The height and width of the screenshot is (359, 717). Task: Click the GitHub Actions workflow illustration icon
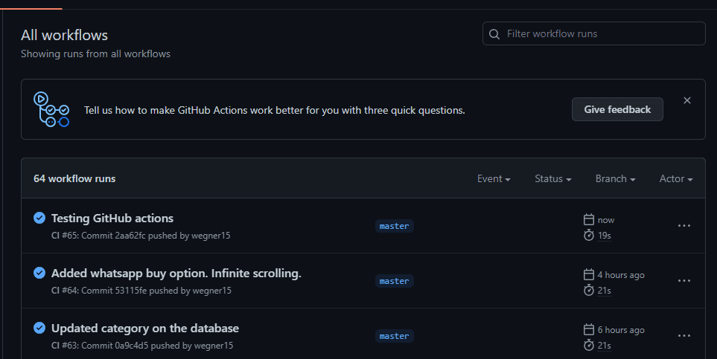point(51,109)
